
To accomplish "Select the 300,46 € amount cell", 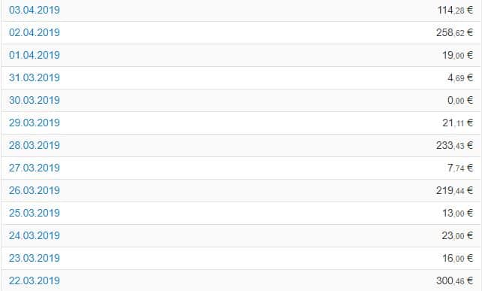I will 455,280.
